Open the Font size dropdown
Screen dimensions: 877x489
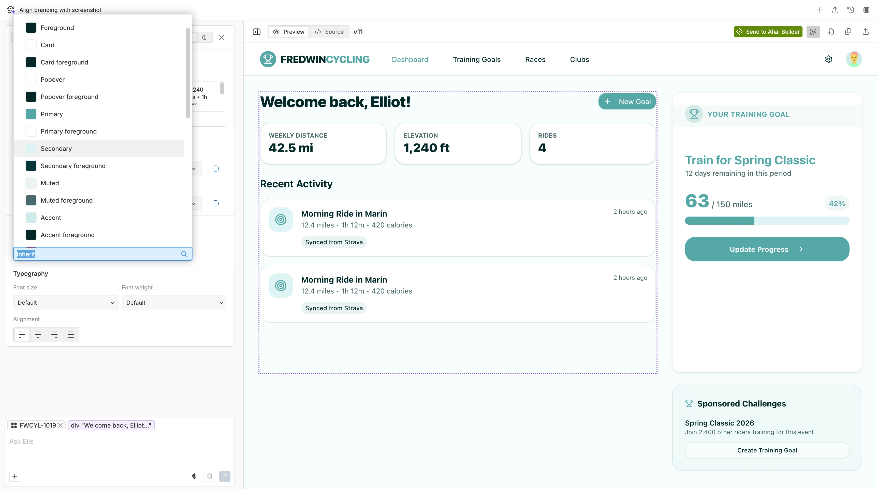tap(65, 303)
